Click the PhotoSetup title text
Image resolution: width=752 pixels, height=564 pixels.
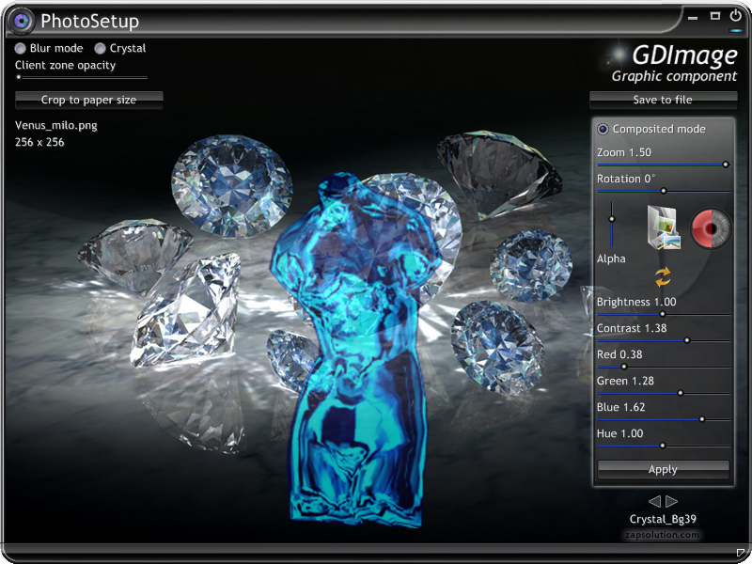(x=89, y=21)
